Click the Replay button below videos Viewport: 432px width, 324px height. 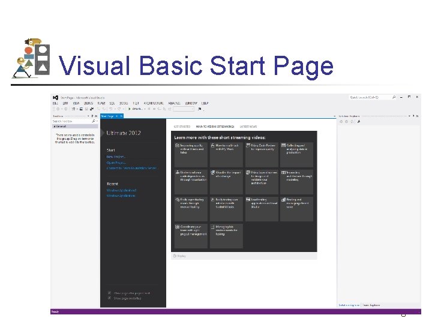(179, 256)
